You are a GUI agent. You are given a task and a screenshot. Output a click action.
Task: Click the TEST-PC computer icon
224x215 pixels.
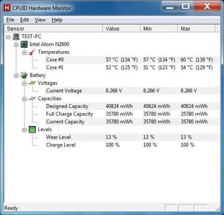pyautogui.click(x=16, y=37)
